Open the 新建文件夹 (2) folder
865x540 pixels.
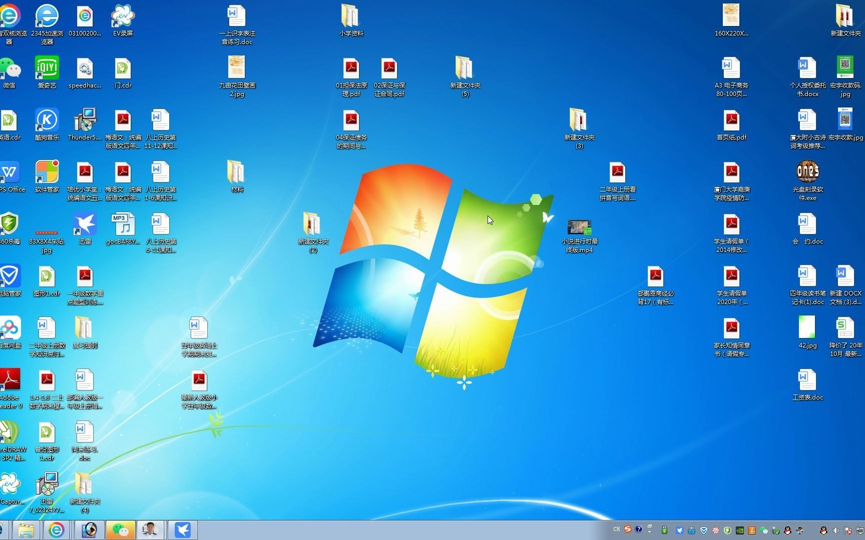click(x=313, y=232)
